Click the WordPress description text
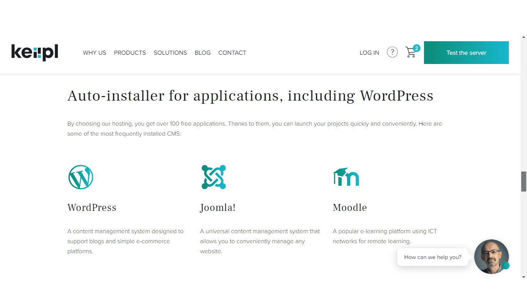The width and height of the screenshot is (527, 296). [125, 241]
